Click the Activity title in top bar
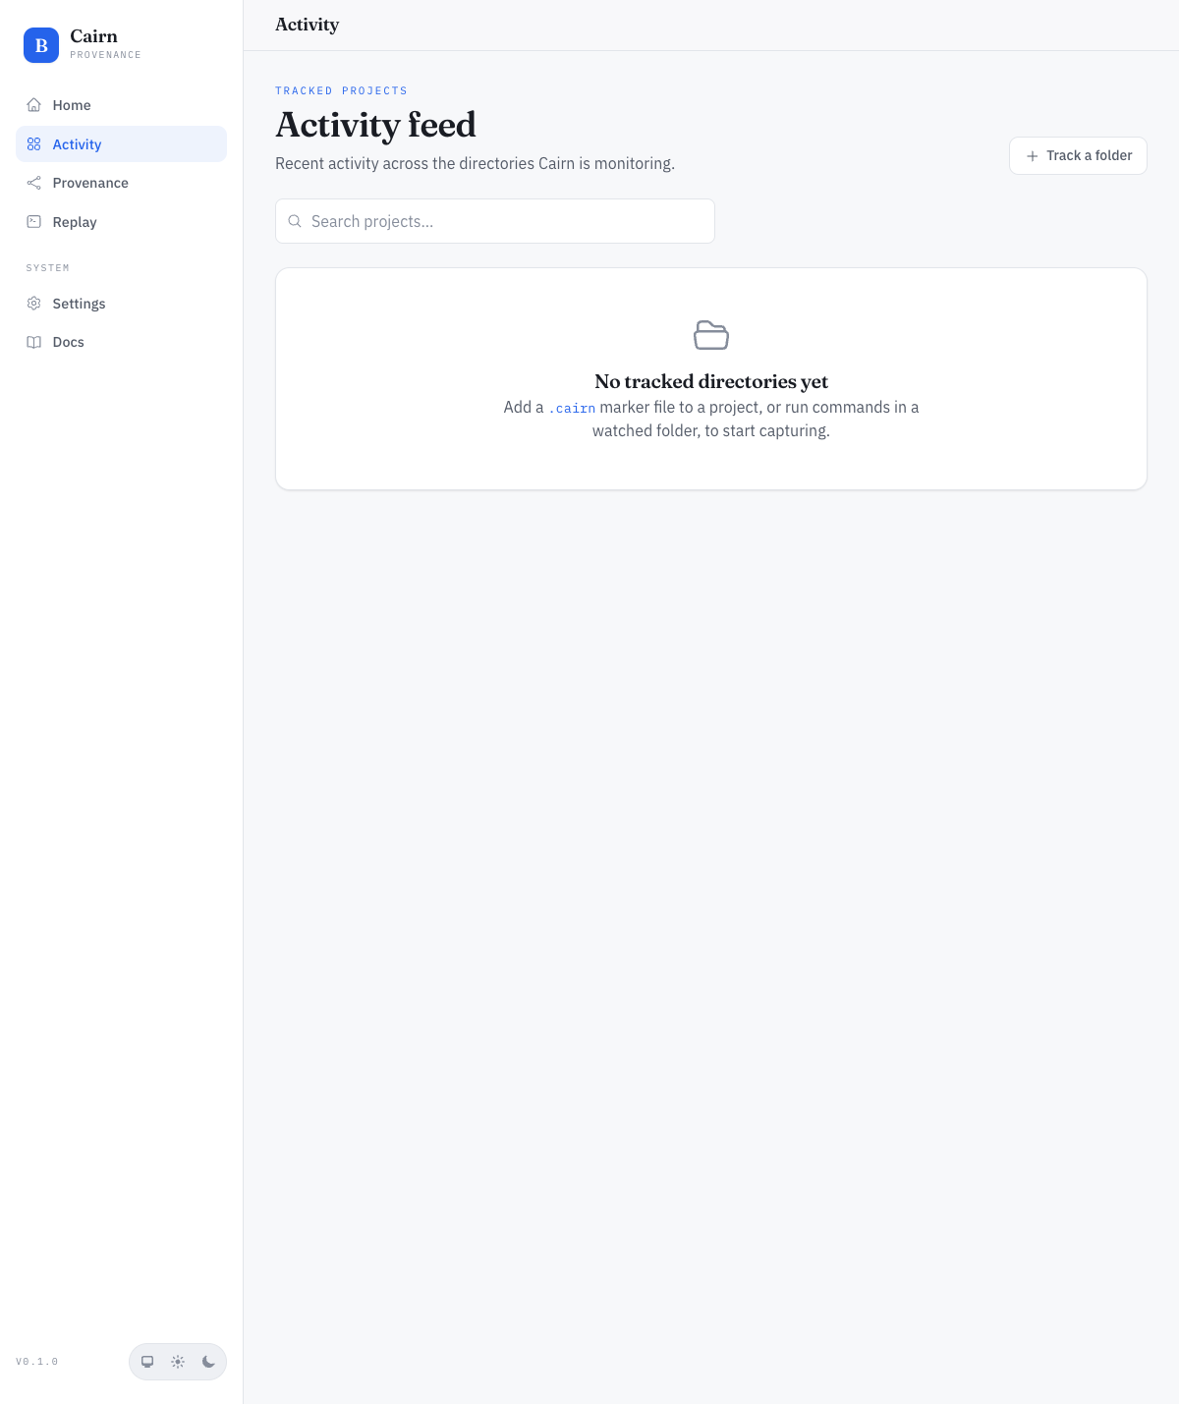 click(x=307, y=25)
